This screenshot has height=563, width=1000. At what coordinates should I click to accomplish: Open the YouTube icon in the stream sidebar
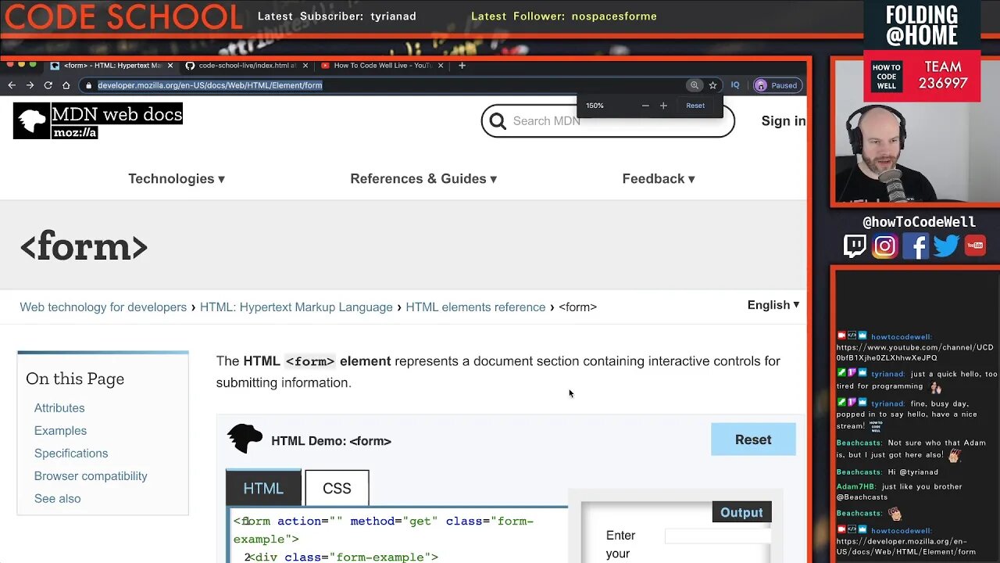[x=975, y=246]
